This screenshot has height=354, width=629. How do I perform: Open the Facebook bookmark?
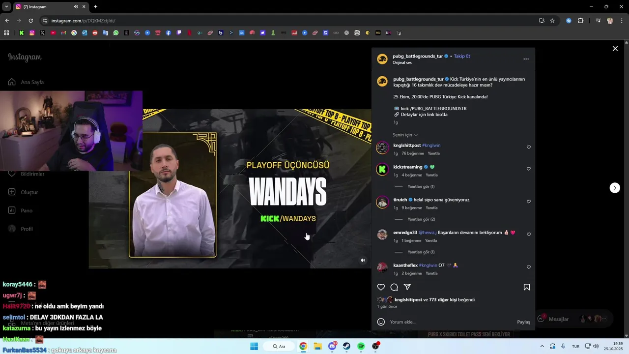pos(169,33)
